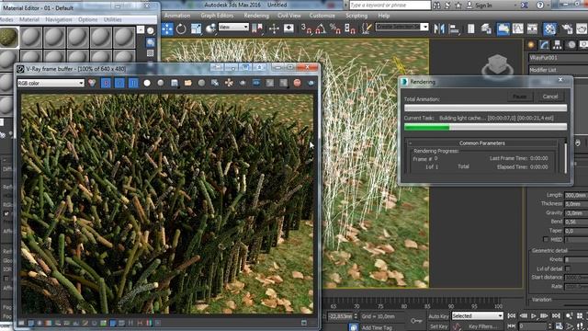Open the Reference Coordinate System View dropdown
Image resolution: width=588 pixels, height=331 pixels.
pos(233,27)
